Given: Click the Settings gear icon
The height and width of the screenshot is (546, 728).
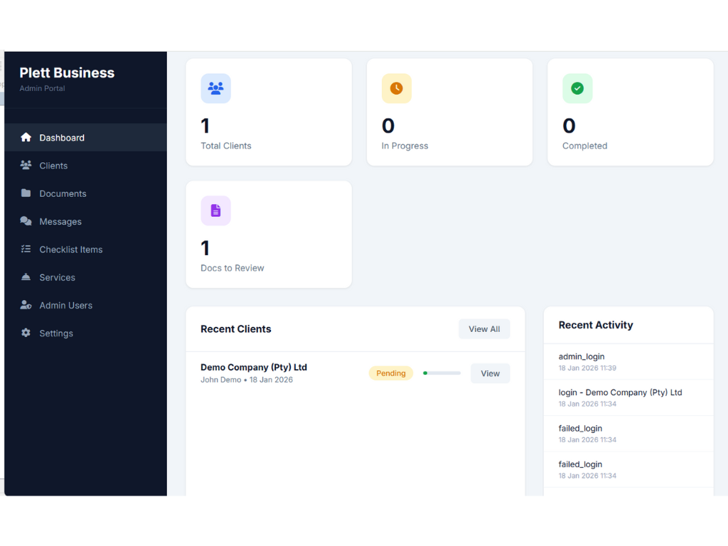Looking at the screenshot, I should point(27,333).
